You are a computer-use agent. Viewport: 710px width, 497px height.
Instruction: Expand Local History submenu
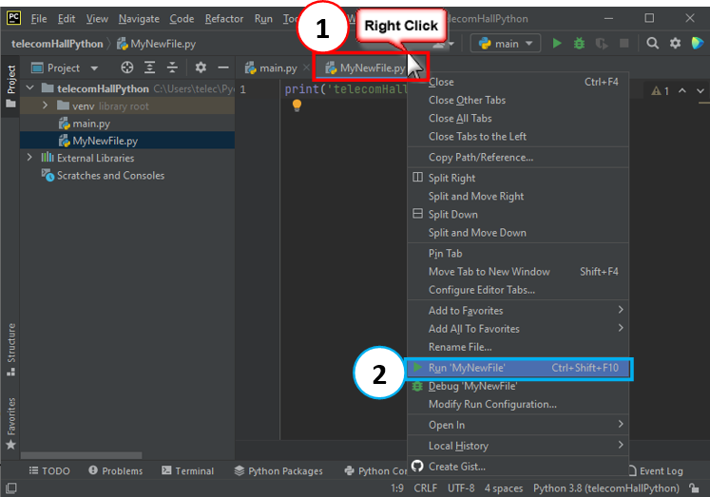[518, 446]
